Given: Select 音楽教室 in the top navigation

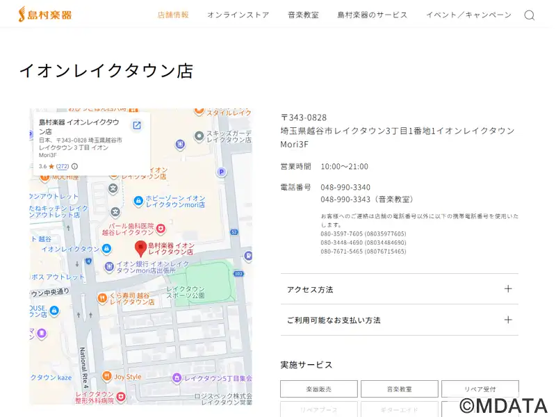Looking at the screenshot, I should [303, 15].
